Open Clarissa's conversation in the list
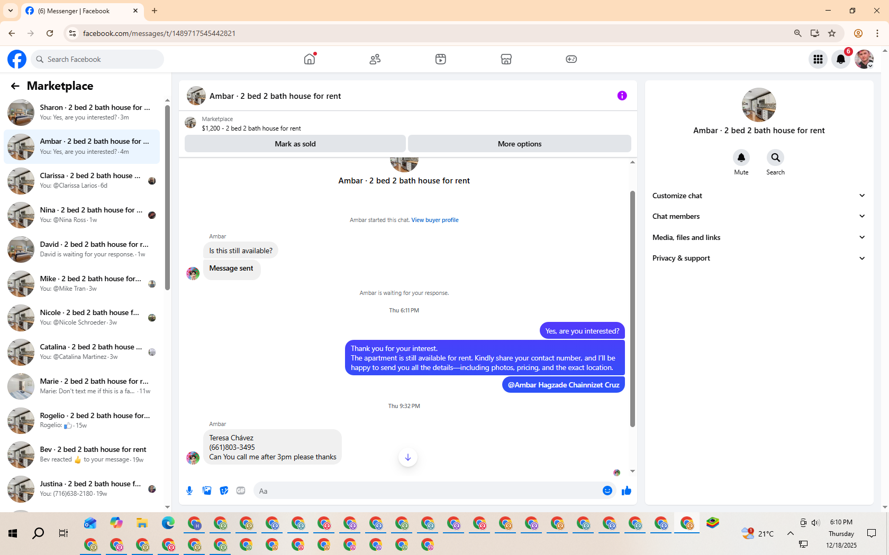The image size is (889, 555). pyautogui.click(x=82, y=181)
